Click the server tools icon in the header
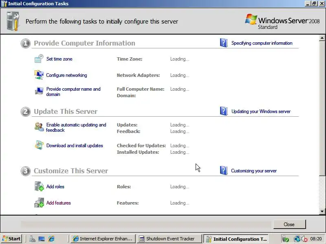Image resolution: width=326 pixels, height=244 pixels. click(13, 21)
